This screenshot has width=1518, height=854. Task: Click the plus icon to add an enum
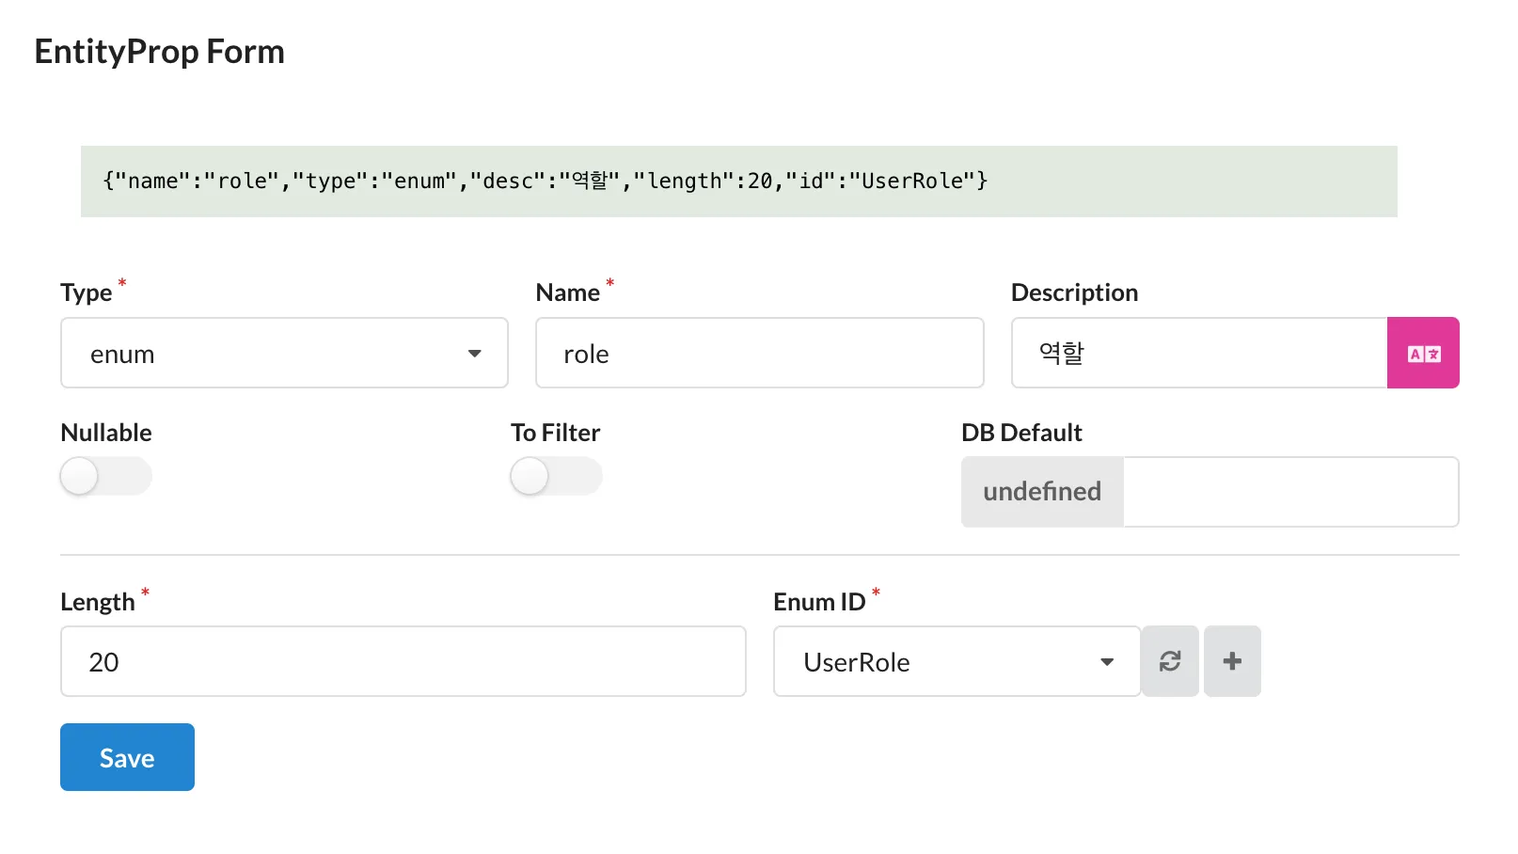(1231, 661)
